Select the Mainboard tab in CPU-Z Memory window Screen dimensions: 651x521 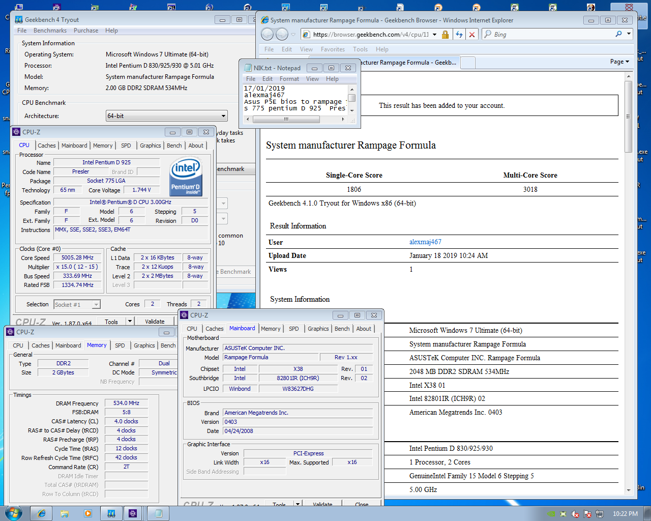coord(68,345)
